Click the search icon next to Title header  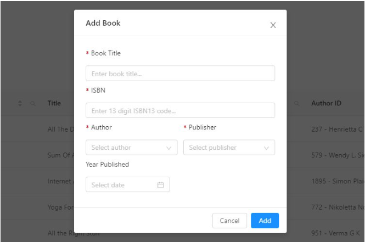click(x=33, y=103)
